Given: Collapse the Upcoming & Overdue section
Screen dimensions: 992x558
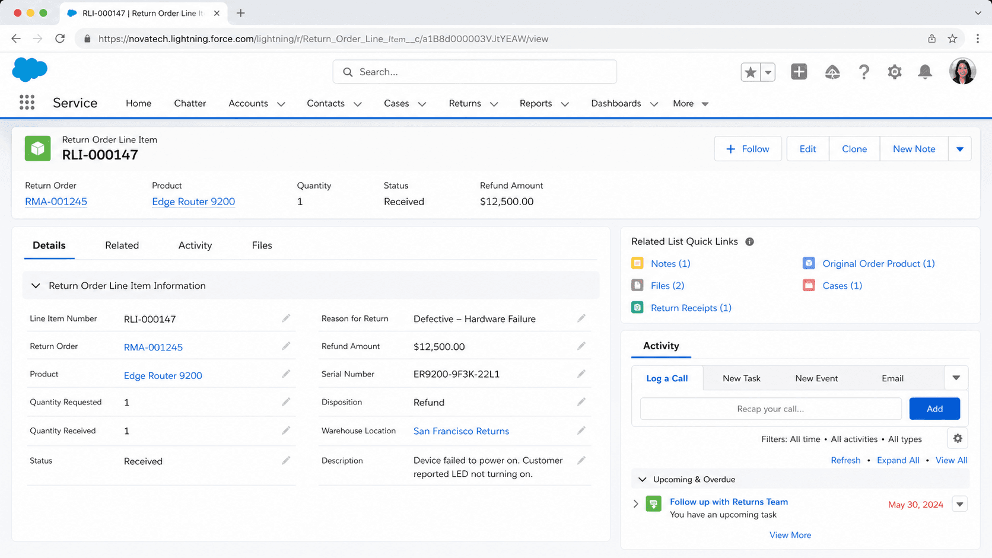Looking at the screenshot, I should (642, 479).
